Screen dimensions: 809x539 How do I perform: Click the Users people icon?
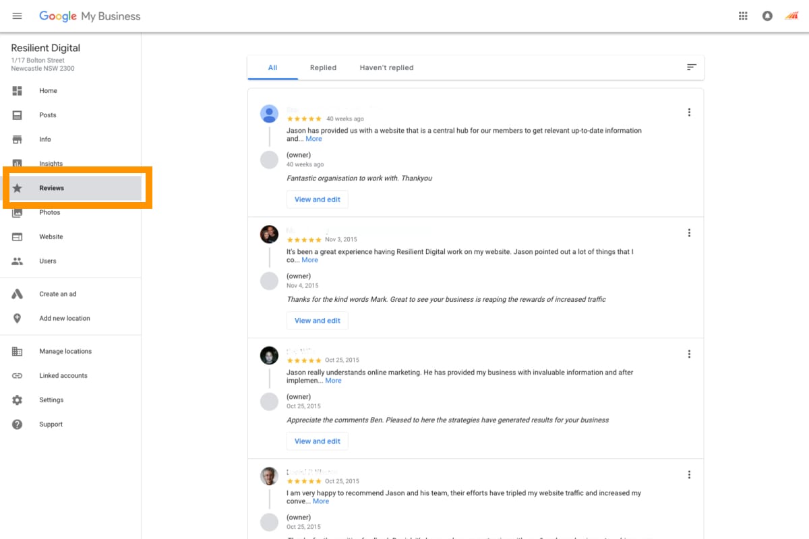18,261
